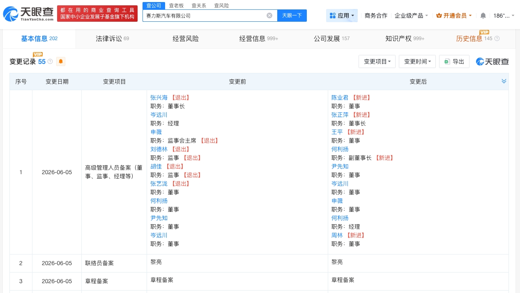Select the 查公司 search tab
Screen dimensions: 520x293
click(154, 5)
